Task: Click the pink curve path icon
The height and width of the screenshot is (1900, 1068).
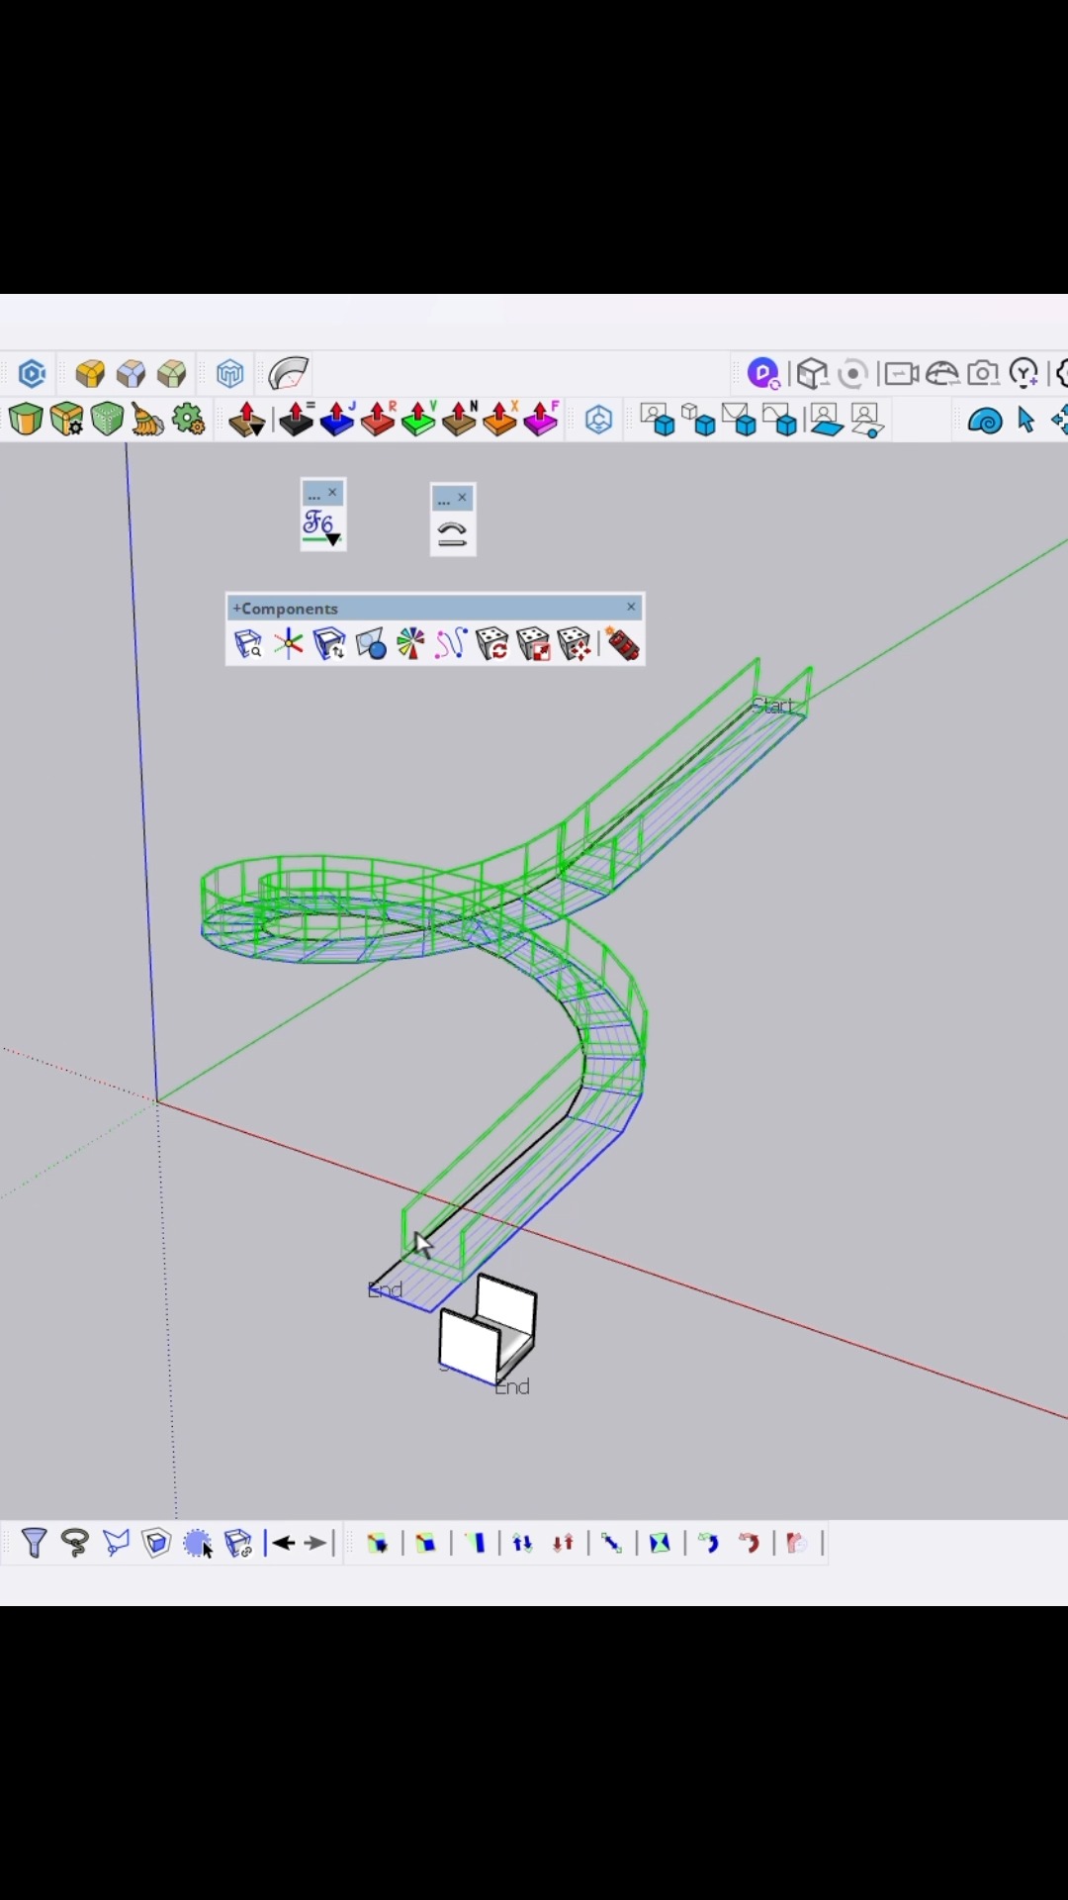Action: tap(451, 645)
